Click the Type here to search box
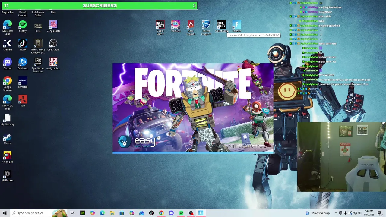The width and height of the screenshot is (386, 217). pyautogui.click(x=39, y=213)
